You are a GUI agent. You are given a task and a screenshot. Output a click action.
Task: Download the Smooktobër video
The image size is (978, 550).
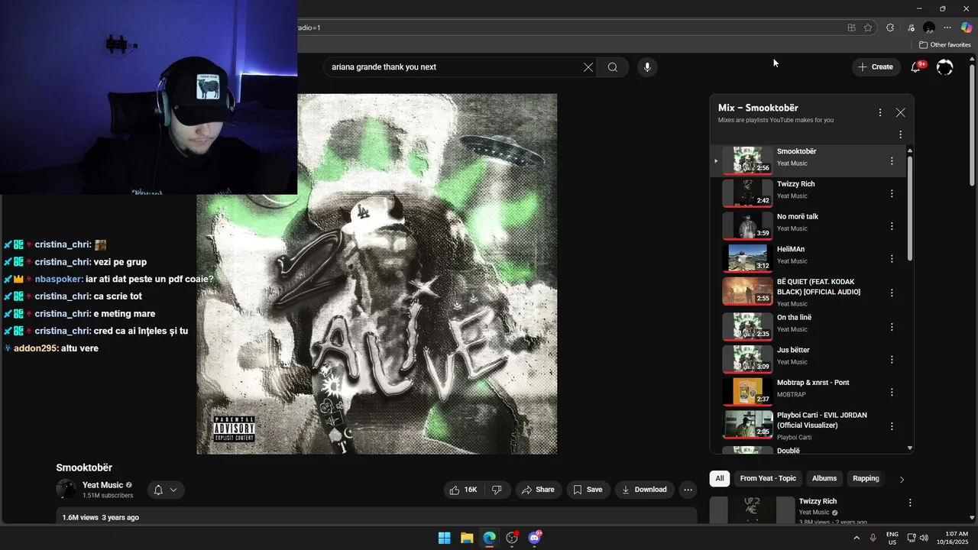pos(644,490)
